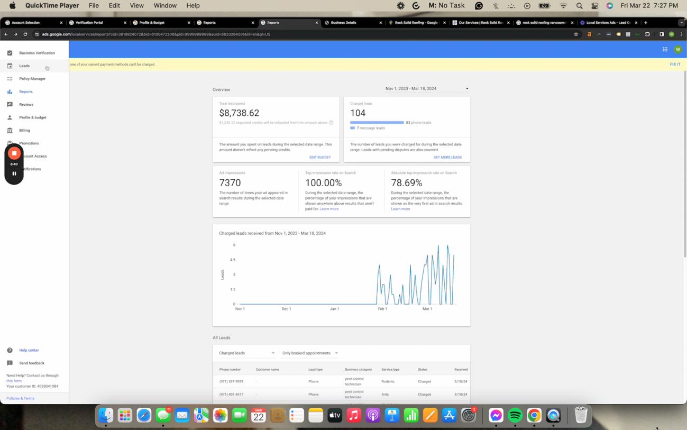Click the browser back arrow

click(6, 34)
